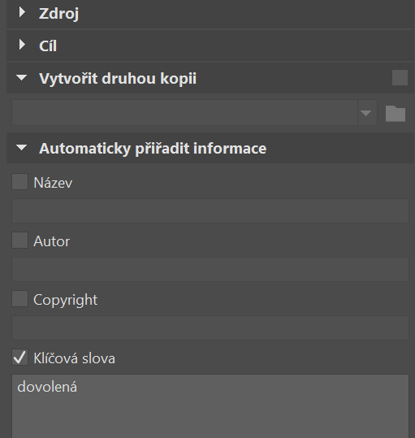Check the Autor checkbox
Screen dimensions: 415x438
pyautogui.click(x=19, y=241)
